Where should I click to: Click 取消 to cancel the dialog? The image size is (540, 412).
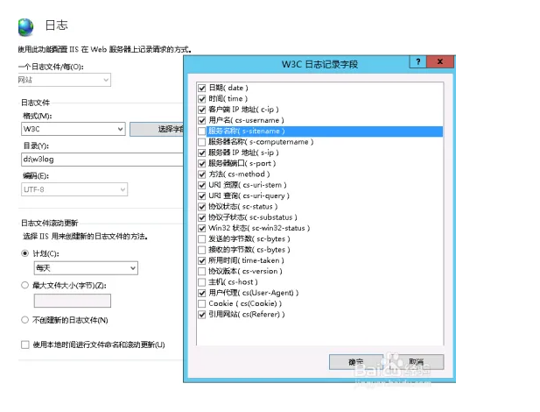(417, 362)
